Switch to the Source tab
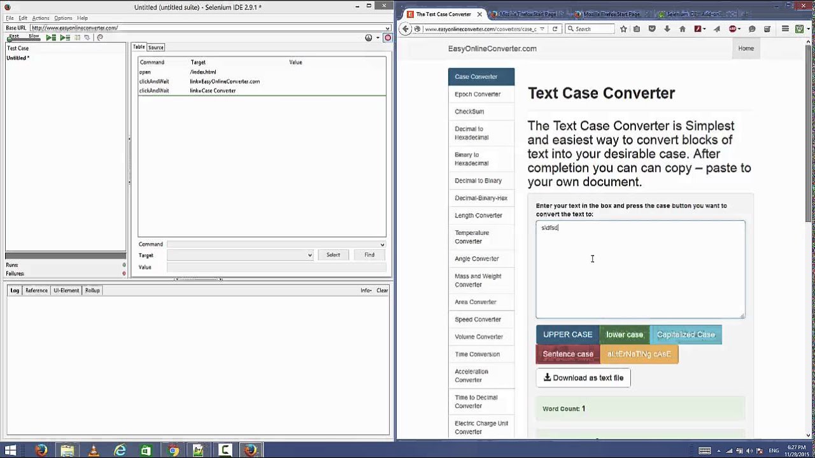 click(x=156, y=47)
